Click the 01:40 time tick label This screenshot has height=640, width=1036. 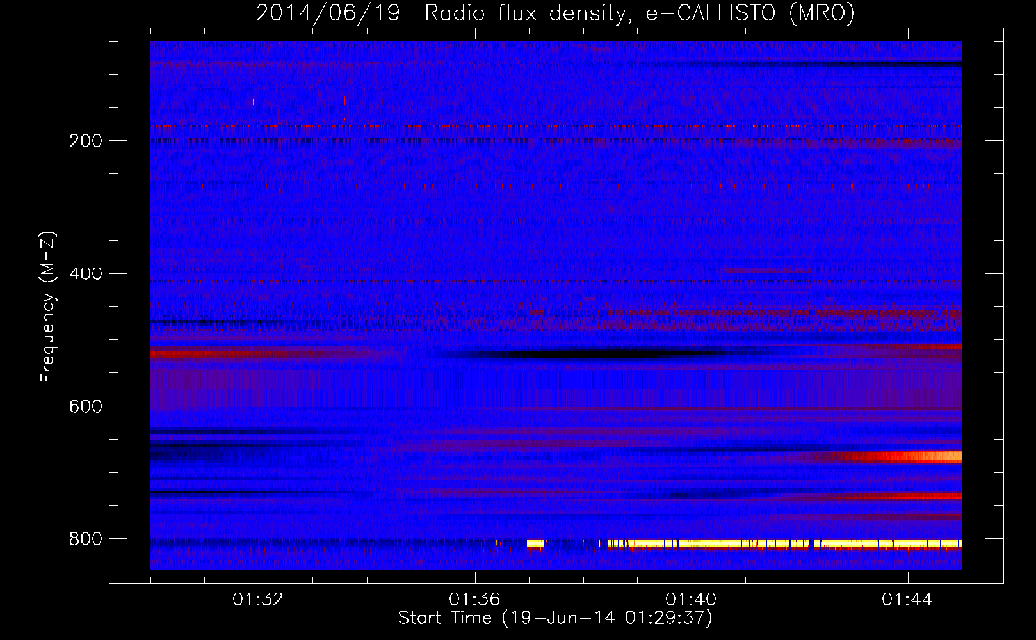[x=692, y=600]
